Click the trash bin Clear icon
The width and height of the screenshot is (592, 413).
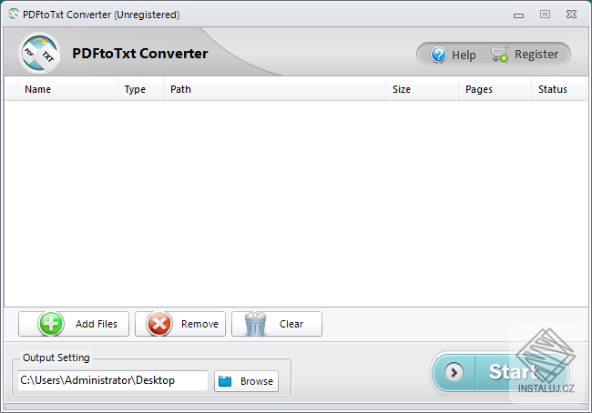pyautogui.click(x=256, y=324)
